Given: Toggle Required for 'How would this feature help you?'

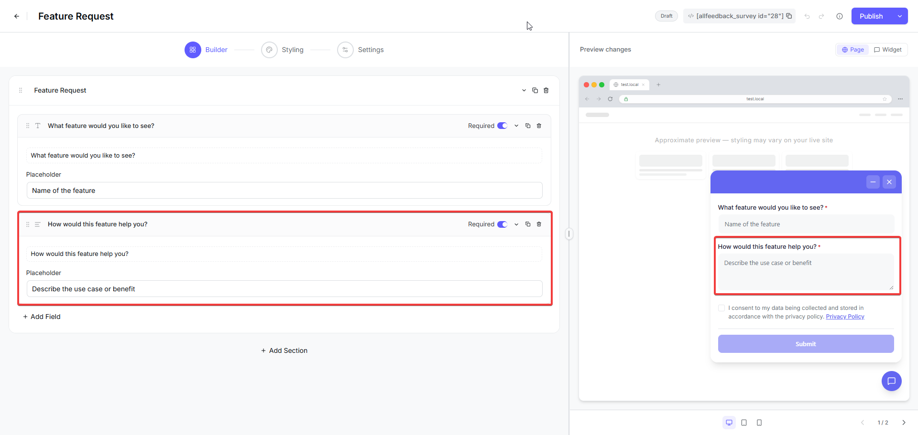Looking at the screenshot, I should (502, 224).
